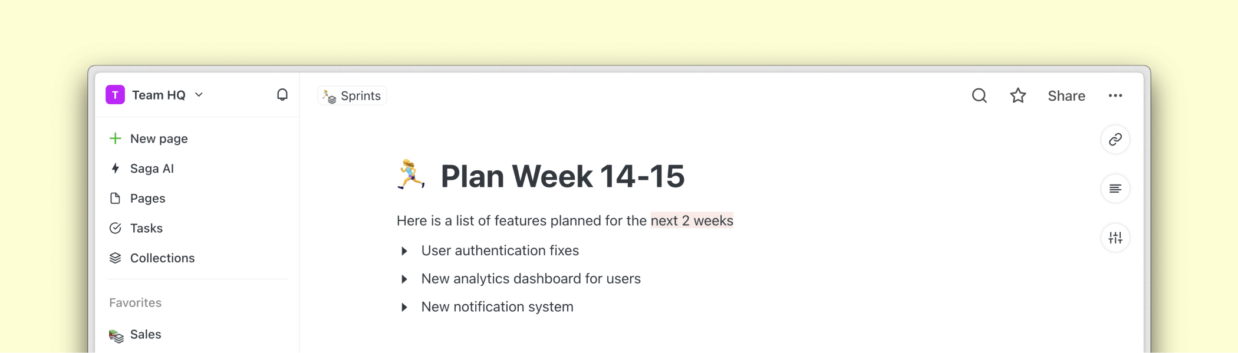Create a New page
Image resolution: width=1238 pixels, height=353 pixels.
point(159,138)
